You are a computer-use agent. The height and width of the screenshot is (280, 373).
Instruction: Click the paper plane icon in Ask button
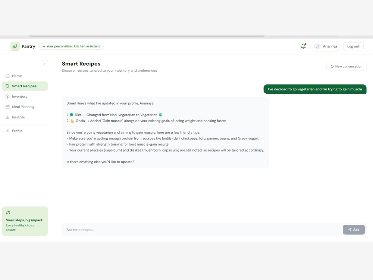click(x=350, y=230)
